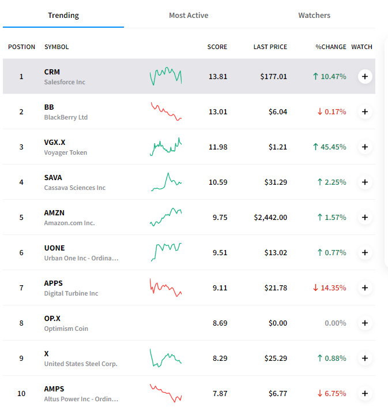
Task: Add BB BlackBerry to watchlist
Action: click(x=365, y=111)
